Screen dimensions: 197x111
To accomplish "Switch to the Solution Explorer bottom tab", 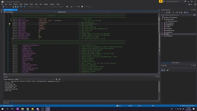I will 166,63.
